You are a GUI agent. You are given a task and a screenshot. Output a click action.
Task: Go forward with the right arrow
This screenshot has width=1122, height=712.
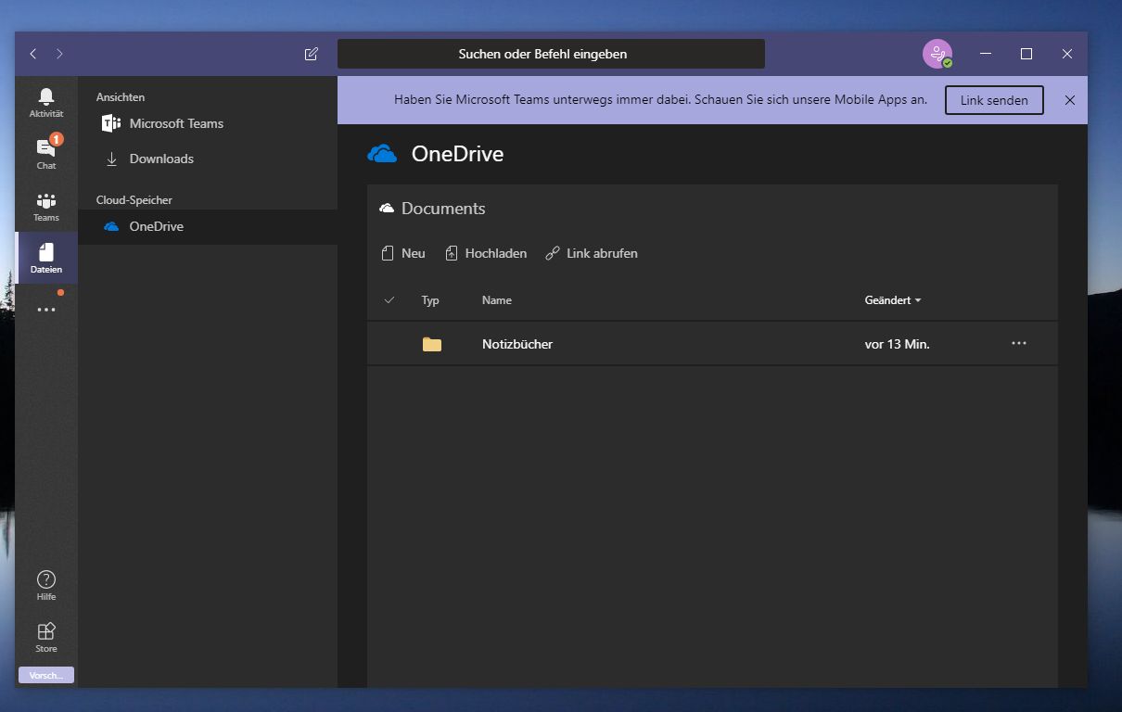coord(59,54)
